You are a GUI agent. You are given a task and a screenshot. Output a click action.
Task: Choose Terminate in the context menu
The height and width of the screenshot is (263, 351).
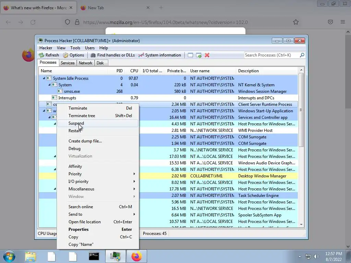(x=98, y=108)
